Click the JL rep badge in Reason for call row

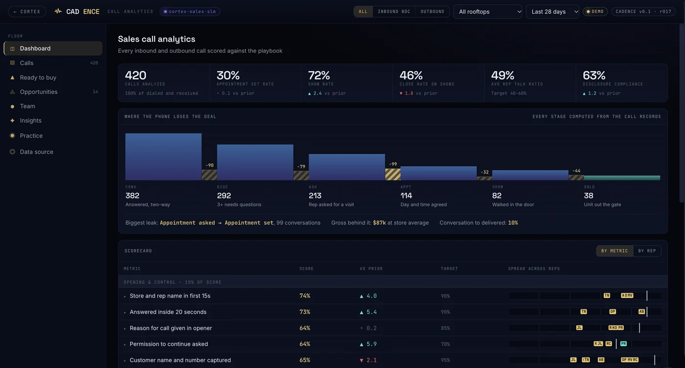[579, 327]
